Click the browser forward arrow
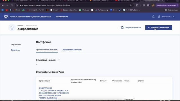 coord(7,5)
